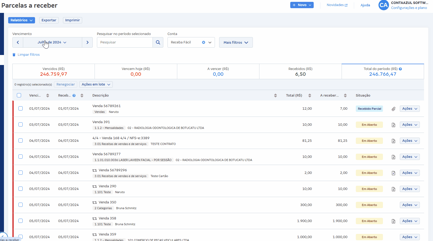Image resolution: width=433 pixels, height=241 pixels.
Task: Click the Venda 56789277 description text
Action: tap(106, 154)
